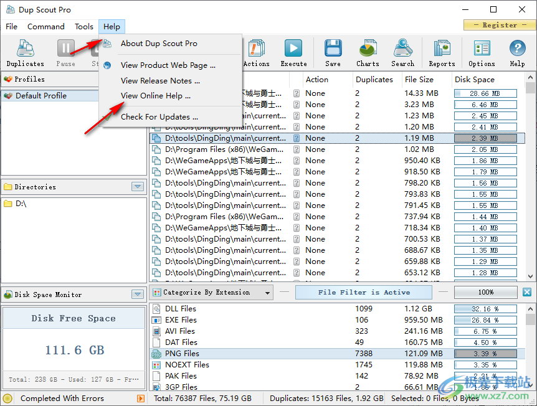Click the Register button
The width and height of the screenshot is (537, 406).
[500, 25]
